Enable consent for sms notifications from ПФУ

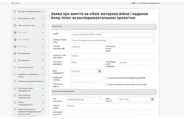(x=106, y=78)
